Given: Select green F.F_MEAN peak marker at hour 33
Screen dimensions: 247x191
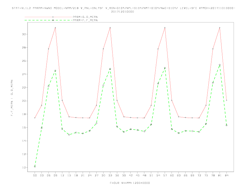Looking at the screenshot, I should tap(110, 69).
